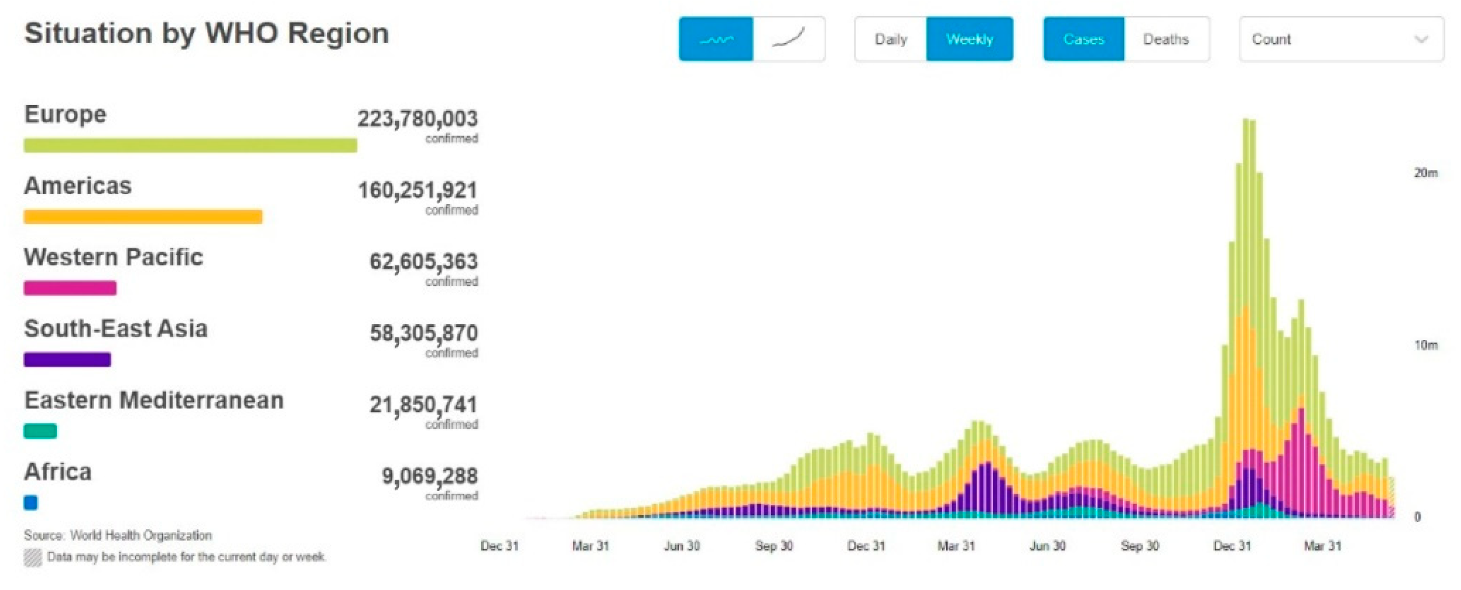Switch the chart to Deaths
The height and width of the screenshot is (590, 1461).
[1165, 39]
